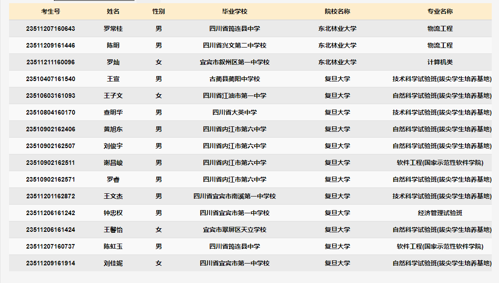Click the school 古蔺县蔺阳中学校
499x283 pixels.
click(x=235, y=79)
